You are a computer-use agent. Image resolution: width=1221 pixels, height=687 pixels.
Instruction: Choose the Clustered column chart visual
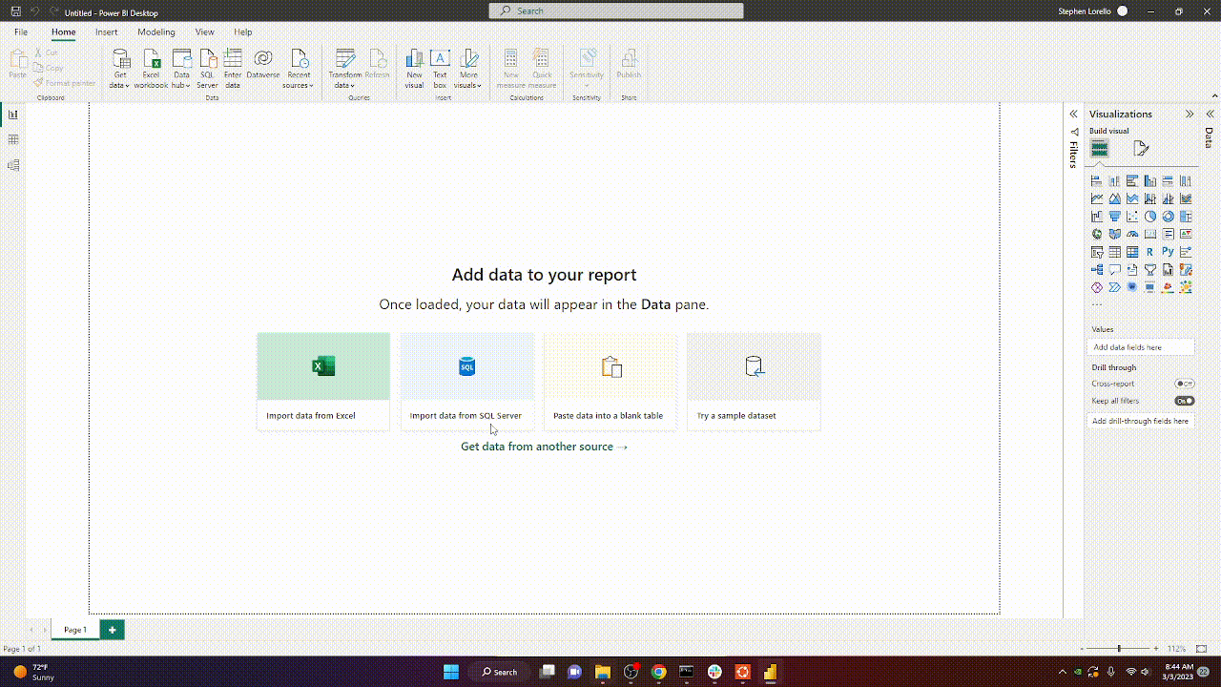pyautogui.click(x=1150, y=181)
